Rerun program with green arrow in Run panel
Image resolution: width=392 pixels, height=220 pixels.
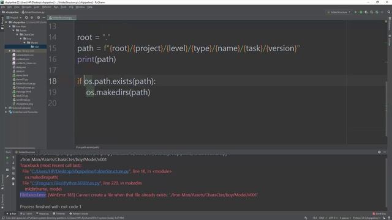click(7, 158)
